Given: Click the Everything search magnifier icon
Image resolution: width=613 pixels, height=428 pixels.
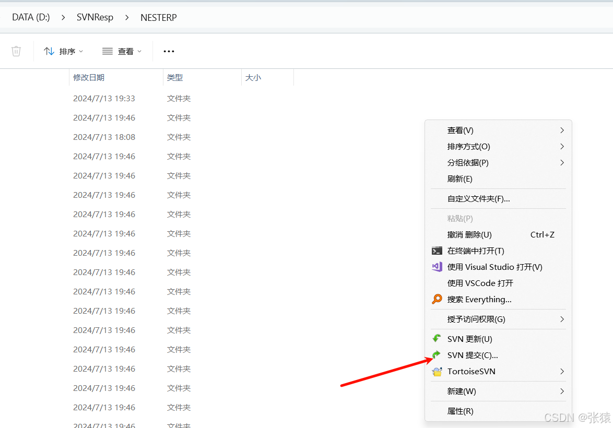Looking at the screenshot, I should tap(437, 299).
